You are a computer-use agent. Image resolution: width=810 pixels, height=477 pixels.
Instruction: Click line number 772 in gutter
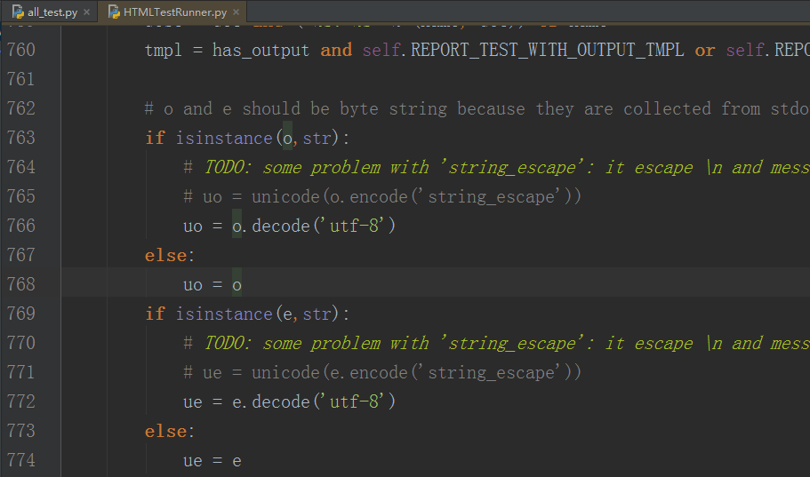[x=21, y=401]
